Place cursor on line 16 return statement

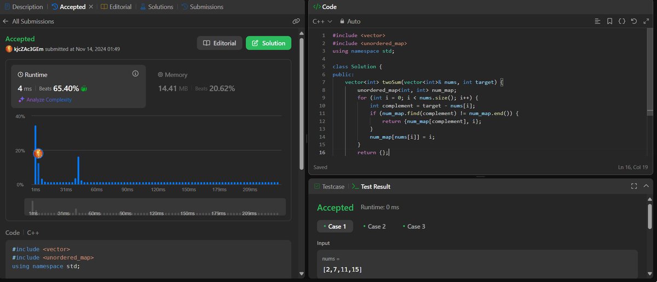[x=373, y=152]
